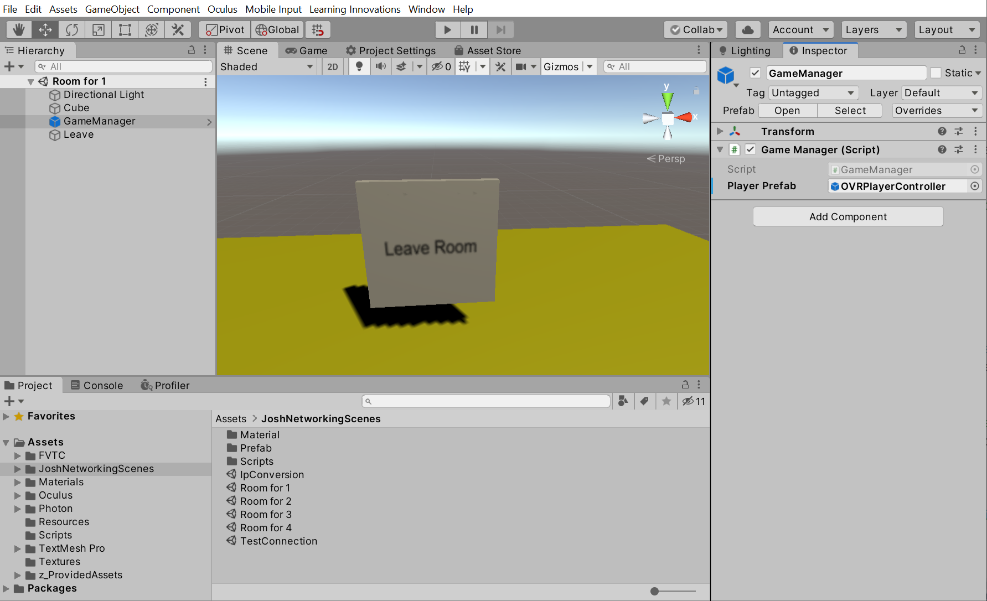This screenshot has height=601, width=987.
Task: Toggle scene audio mute
Action: pyautogui.click(x=381, y=66)
